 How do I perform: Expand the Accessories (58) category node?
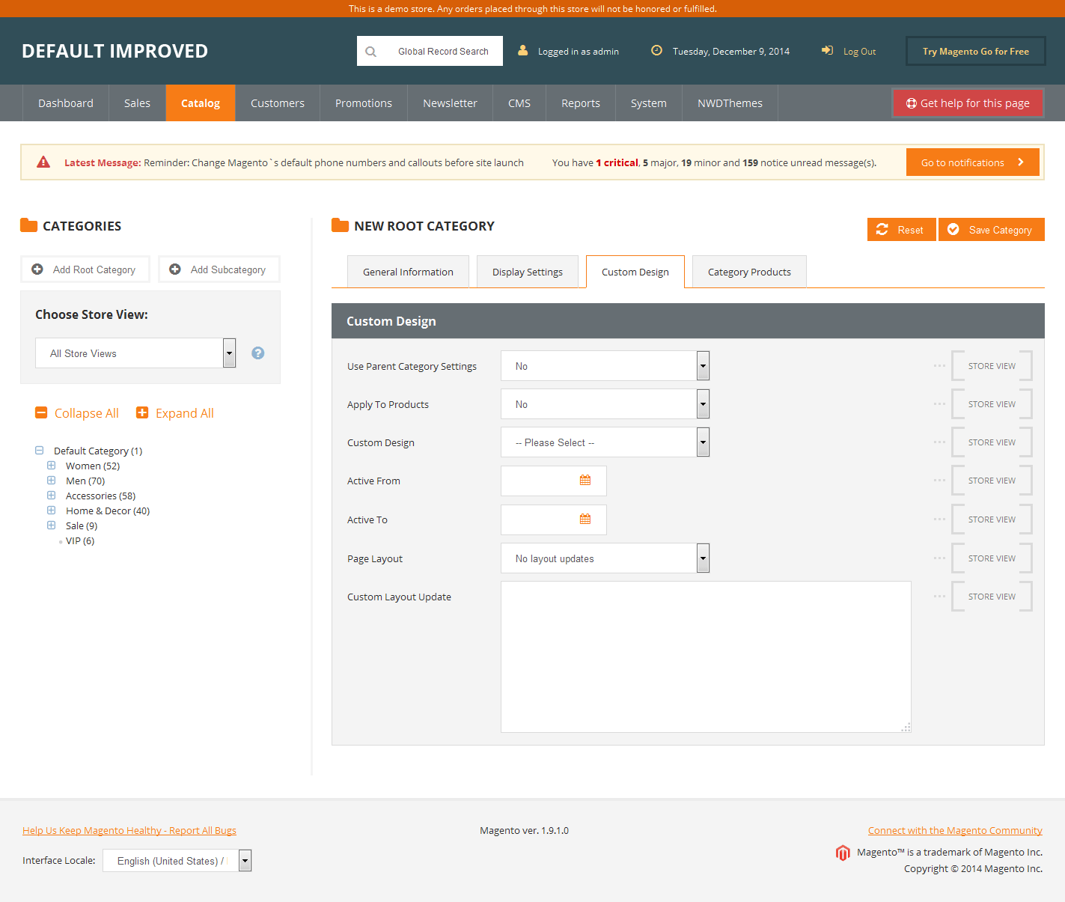52,496
